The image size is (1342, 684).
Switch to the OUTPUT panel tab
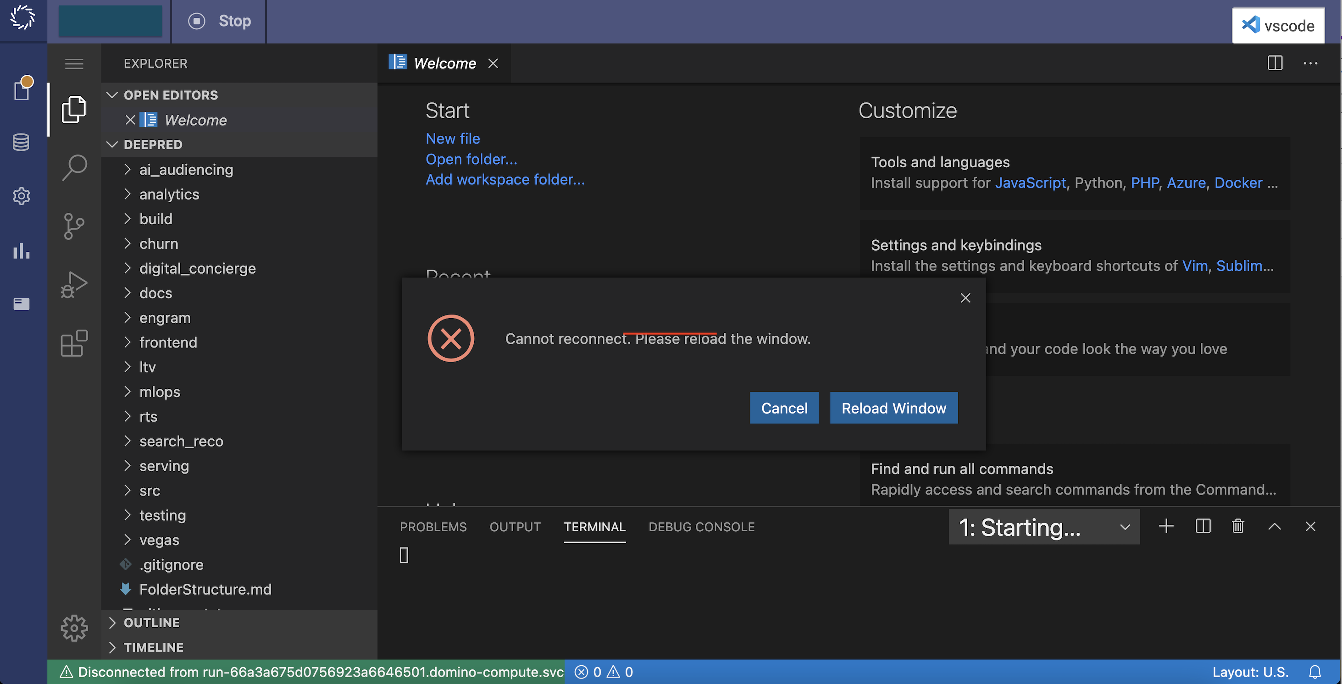515,527
